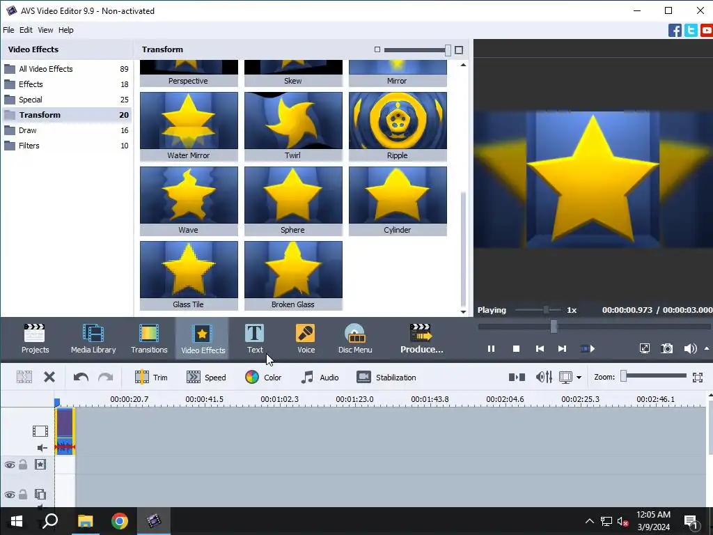Click the preview seek bar handle

[554, 326]
